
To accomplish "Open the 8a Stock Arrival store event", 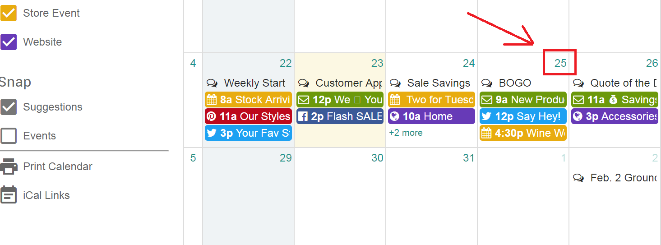I will pyautogui.click(x=248, y=100).
